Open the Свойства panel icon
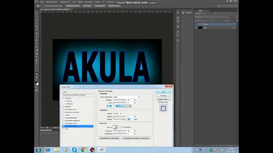The image size is (273, 153). point(183,13)
